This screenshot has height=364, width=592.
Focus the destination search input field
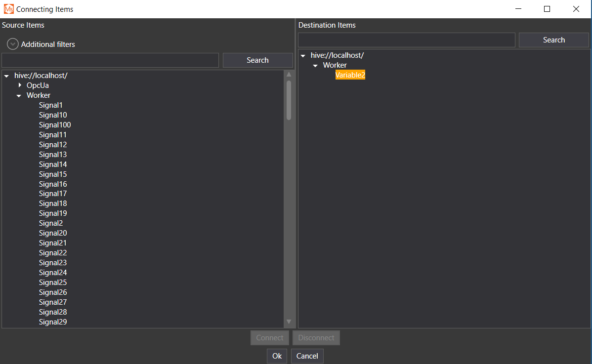pos(406,40)
